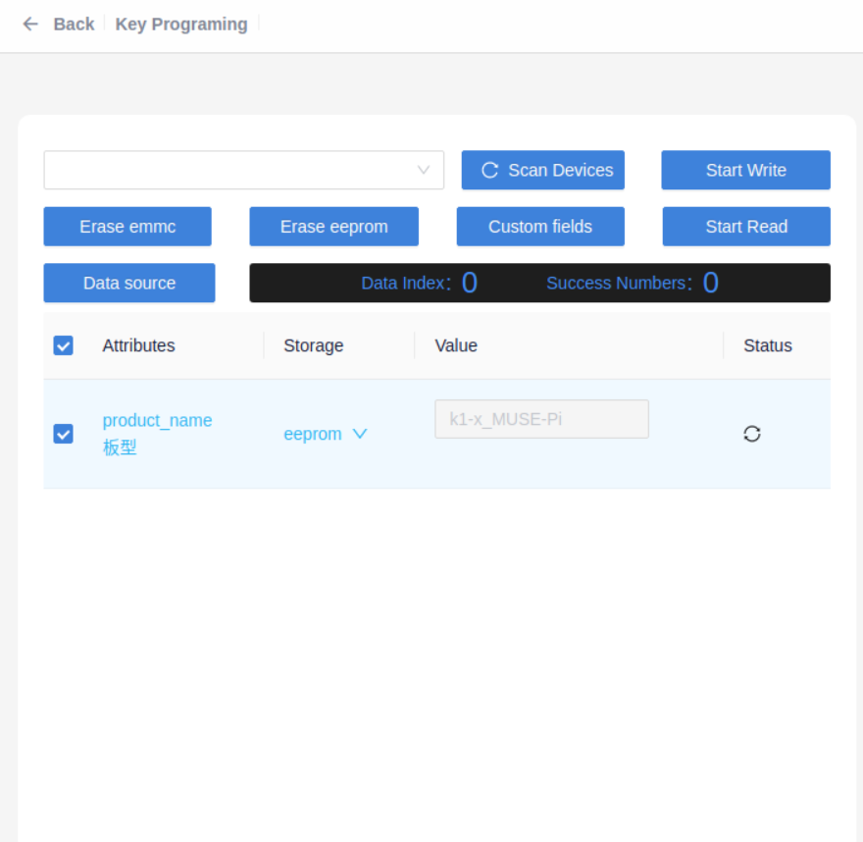Select the product_name attribute text
This screenshot has width=863, height=842.
(158, 420)
